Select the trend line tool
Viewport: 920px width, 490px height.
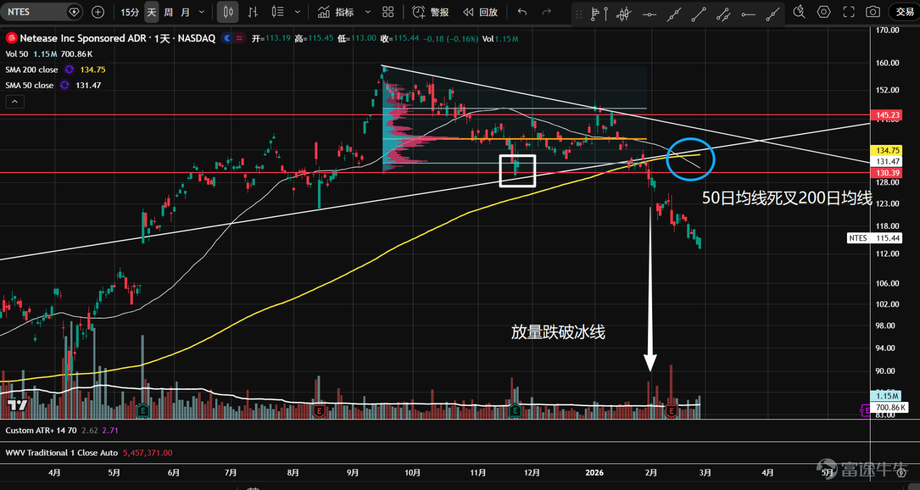(699, 13)
